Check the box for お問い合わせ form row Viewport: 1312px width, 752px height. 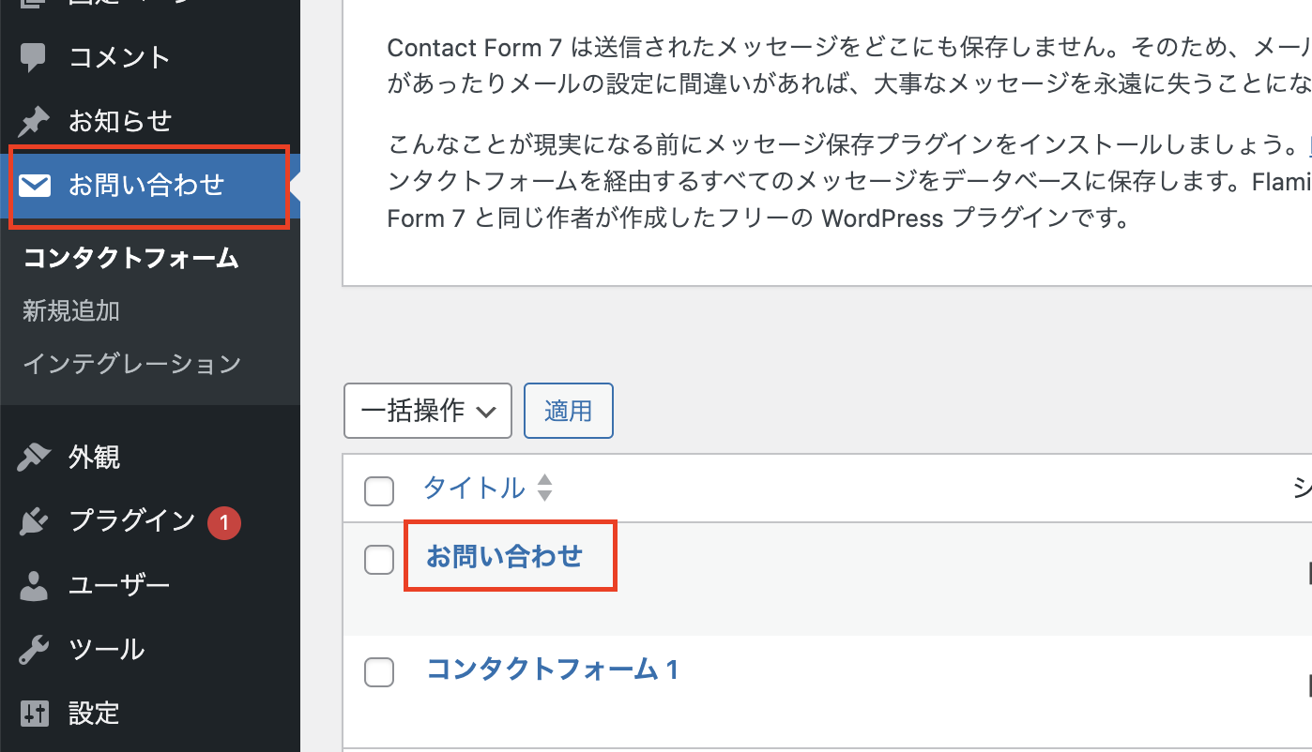tap(378, 560)
